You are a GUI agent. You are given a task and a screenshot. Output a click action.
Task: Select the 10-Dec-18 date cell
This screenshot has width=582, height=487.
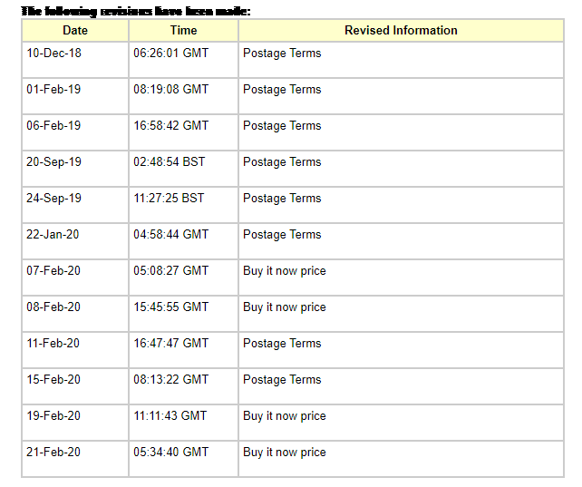click(75, 60)
